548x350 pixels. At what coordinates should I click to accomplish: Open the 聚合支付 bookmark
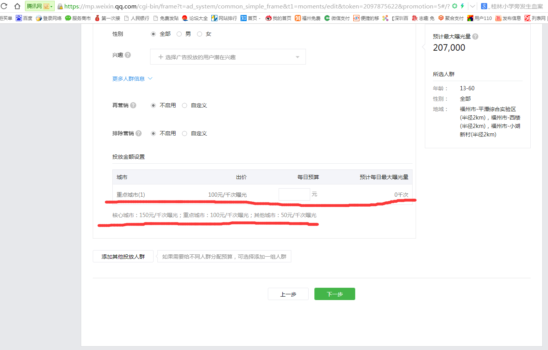pyautogui.click(x=451, y=18)
